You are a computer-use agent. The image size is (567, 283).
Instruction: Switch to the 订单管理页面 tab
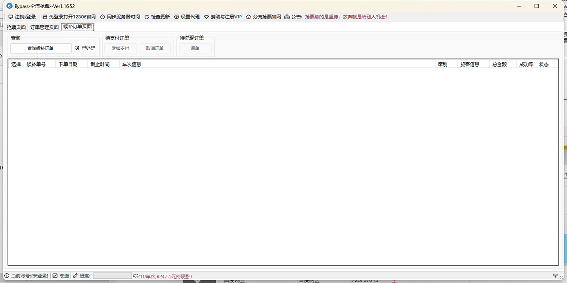click(44, 27)
